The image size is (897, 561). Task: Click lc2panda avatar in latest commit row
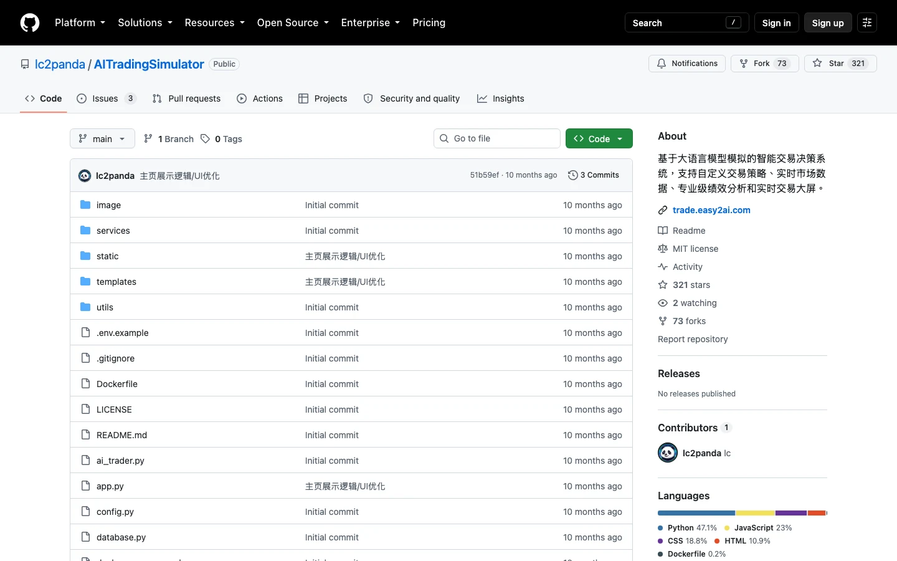[x=85, y=176]
